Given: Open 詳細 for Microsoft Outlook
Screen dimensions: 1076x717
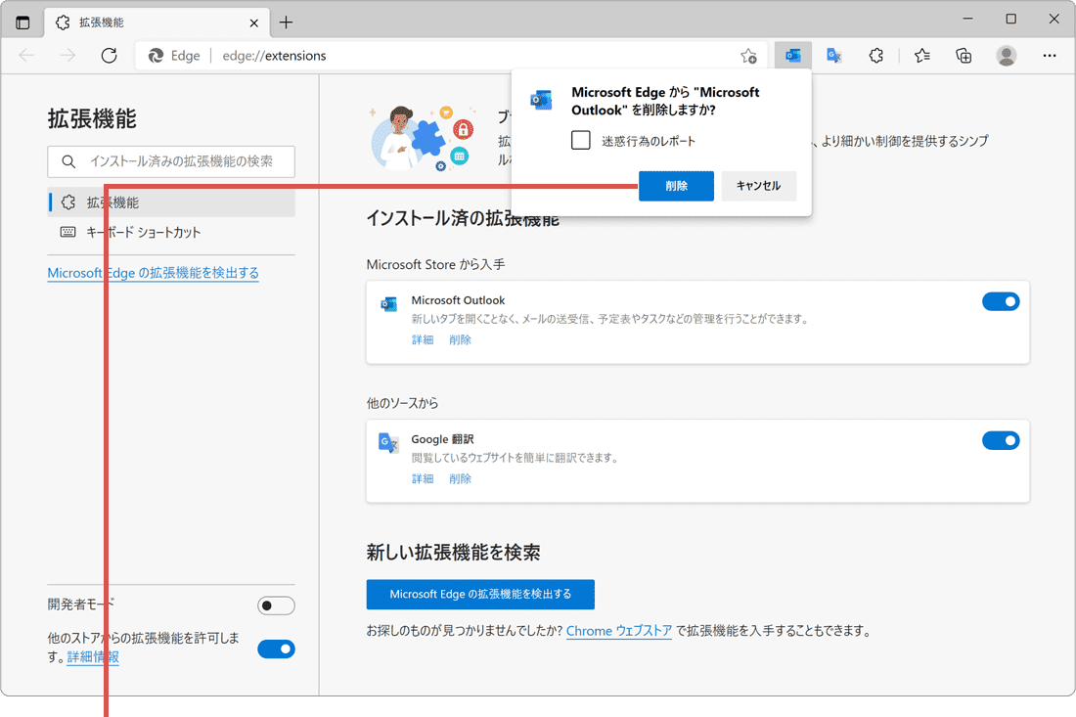Looking at the screenshot, I should [423, 339].
